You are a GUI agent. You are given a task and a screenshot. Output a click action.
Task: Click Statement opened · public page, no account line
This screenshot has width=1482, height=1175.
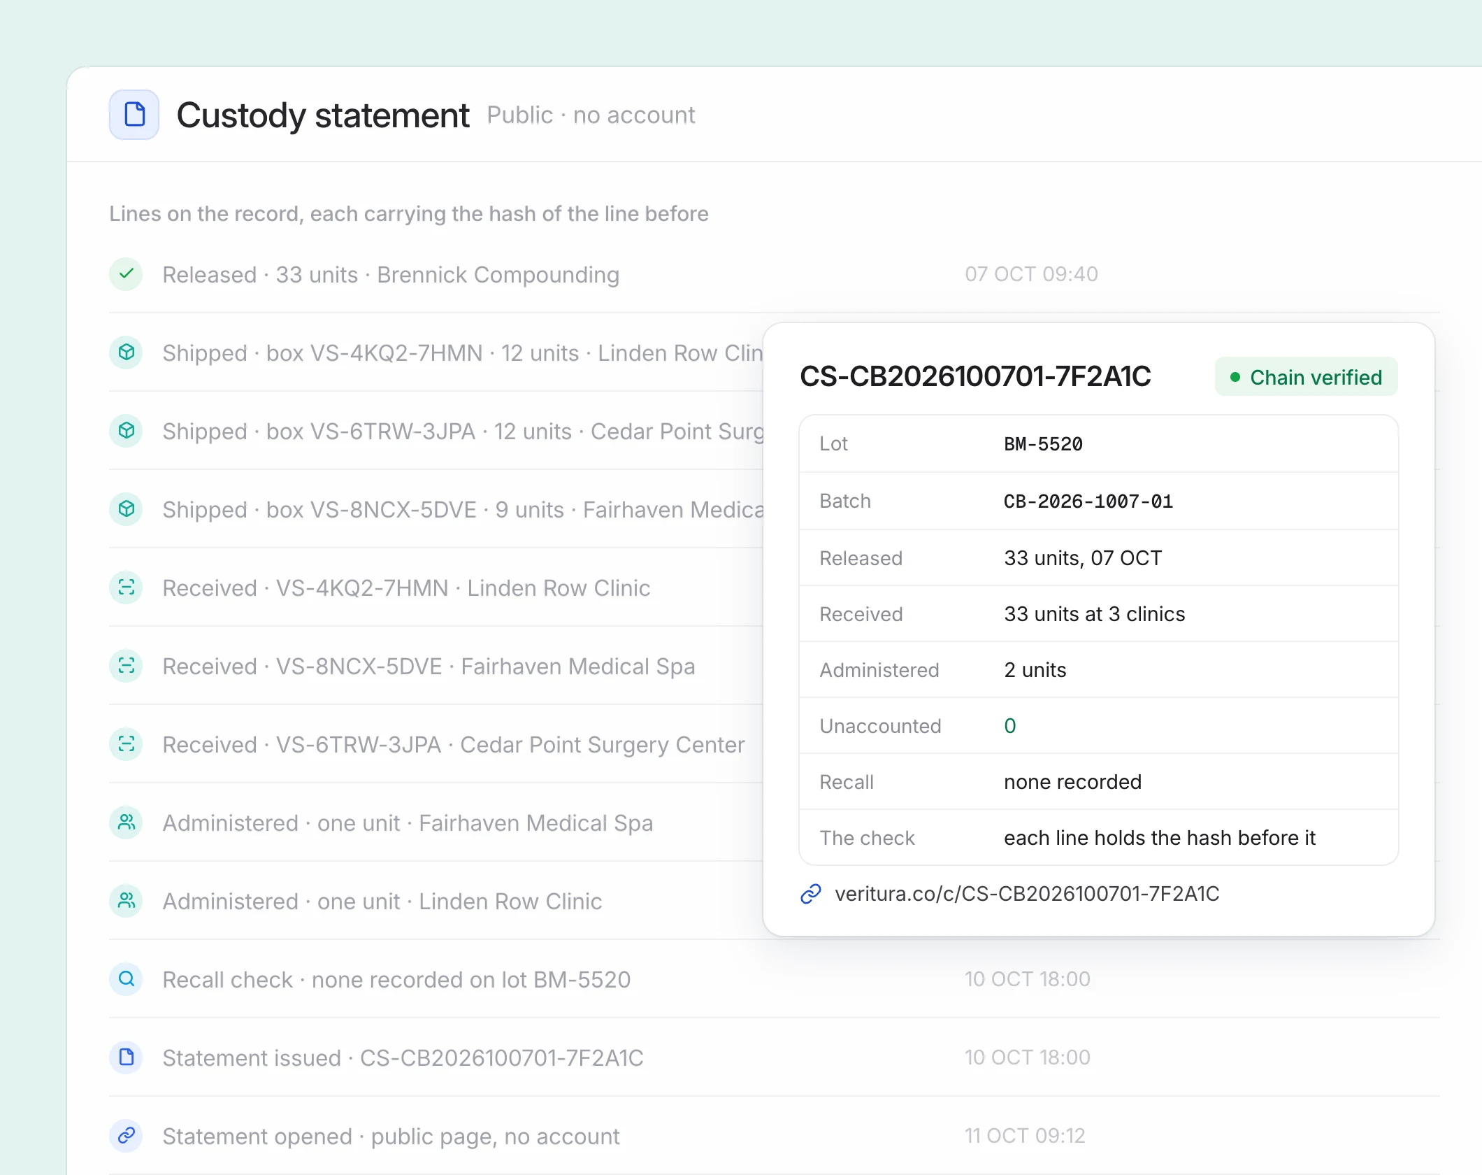[x=391, y=1137]
